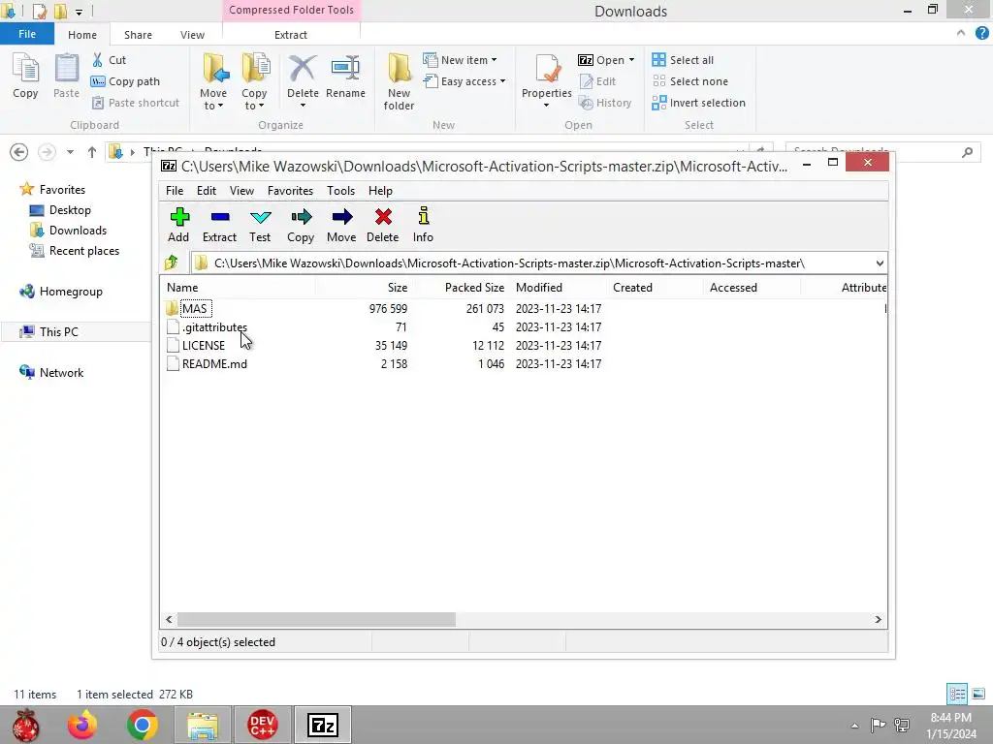Open the 7-Zip path history dropdown
This screenshot has height=744, width=993.
click(x=880, y=263)
